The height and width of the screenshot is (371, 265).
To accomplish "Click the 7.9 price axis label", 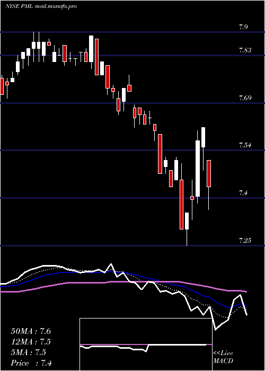I will (243, 26).
